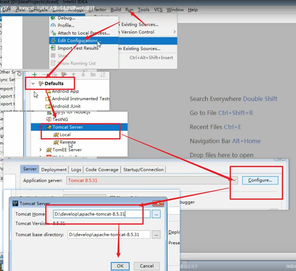Click the green plus add configuration icon
Image resolution: width=296 pixels, height=271 pixels.
[x=34, y=75]
